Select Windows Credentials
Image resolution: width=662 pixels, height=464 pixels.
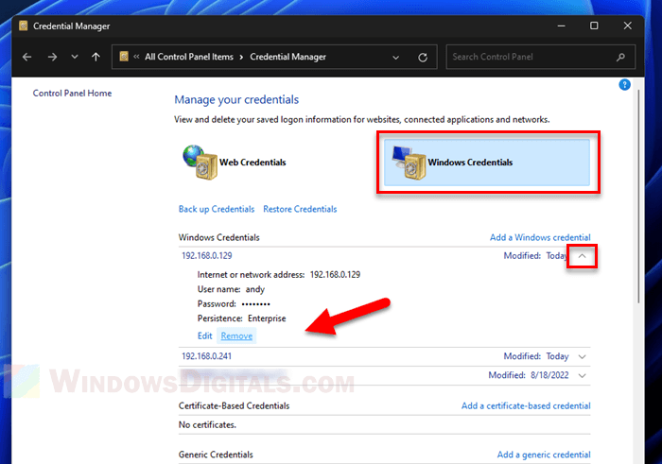point(487,163)
